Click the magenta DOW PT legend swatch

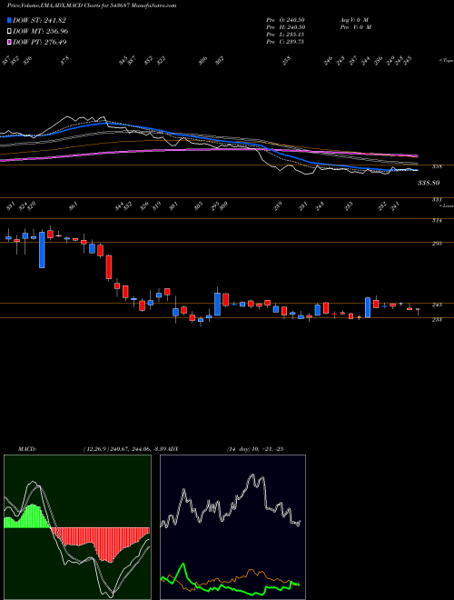tap(9, 42)
